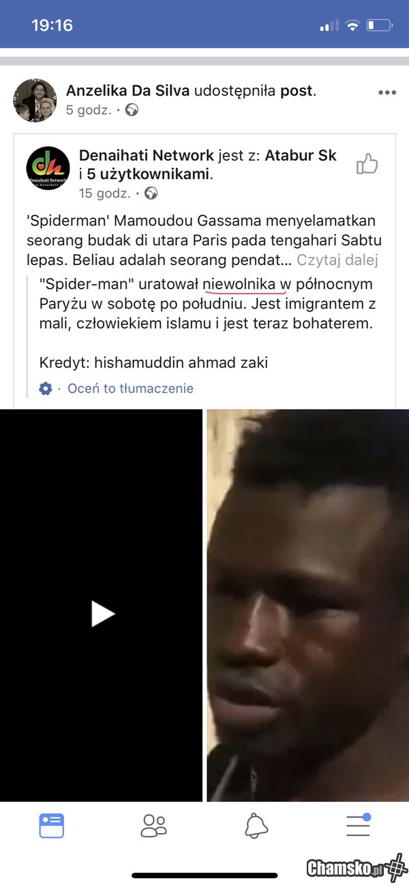
Task: Show the '5 użytkownikami' tagged list
Action: (x=148, y=174)
